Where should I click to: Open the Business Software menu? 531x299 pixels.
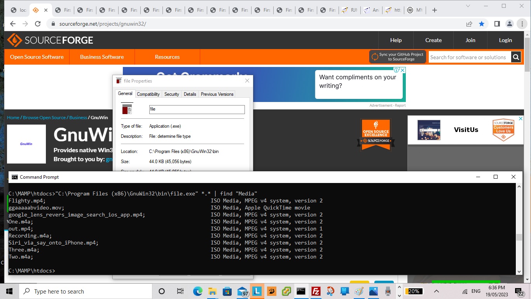pyautogui.click(x=102, y=57)
